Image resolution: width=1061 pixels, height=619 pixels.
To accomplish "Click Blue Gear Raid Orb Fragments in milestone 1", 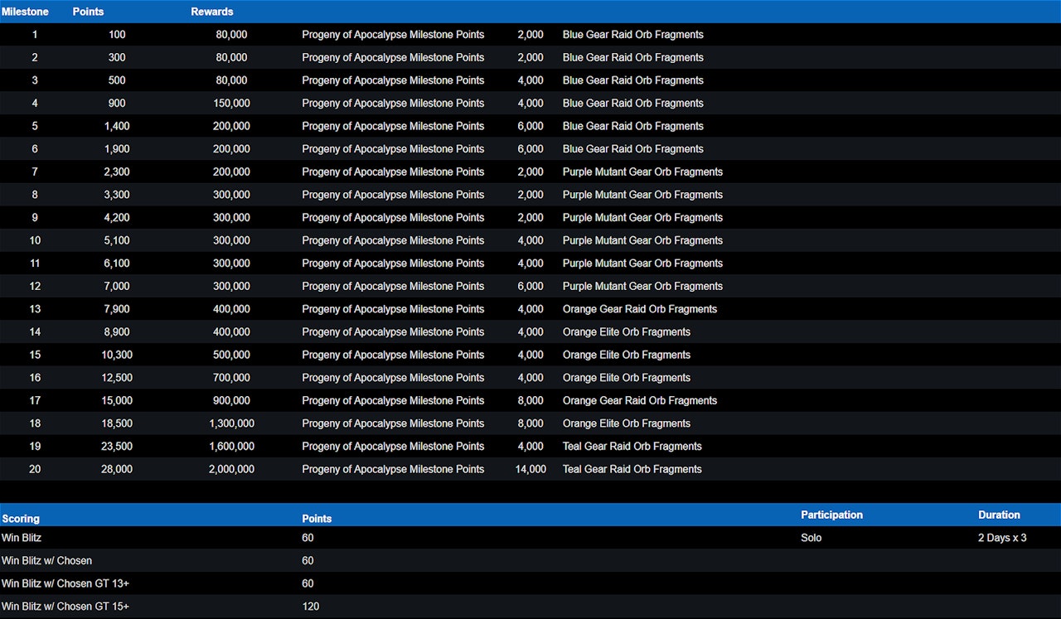I will [632, 35].
